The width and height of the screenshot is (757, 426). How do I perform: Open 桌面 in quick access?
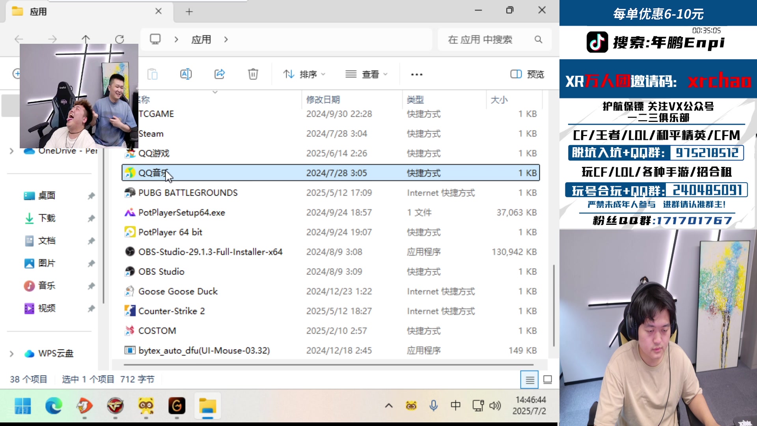(x=47, y=196)
